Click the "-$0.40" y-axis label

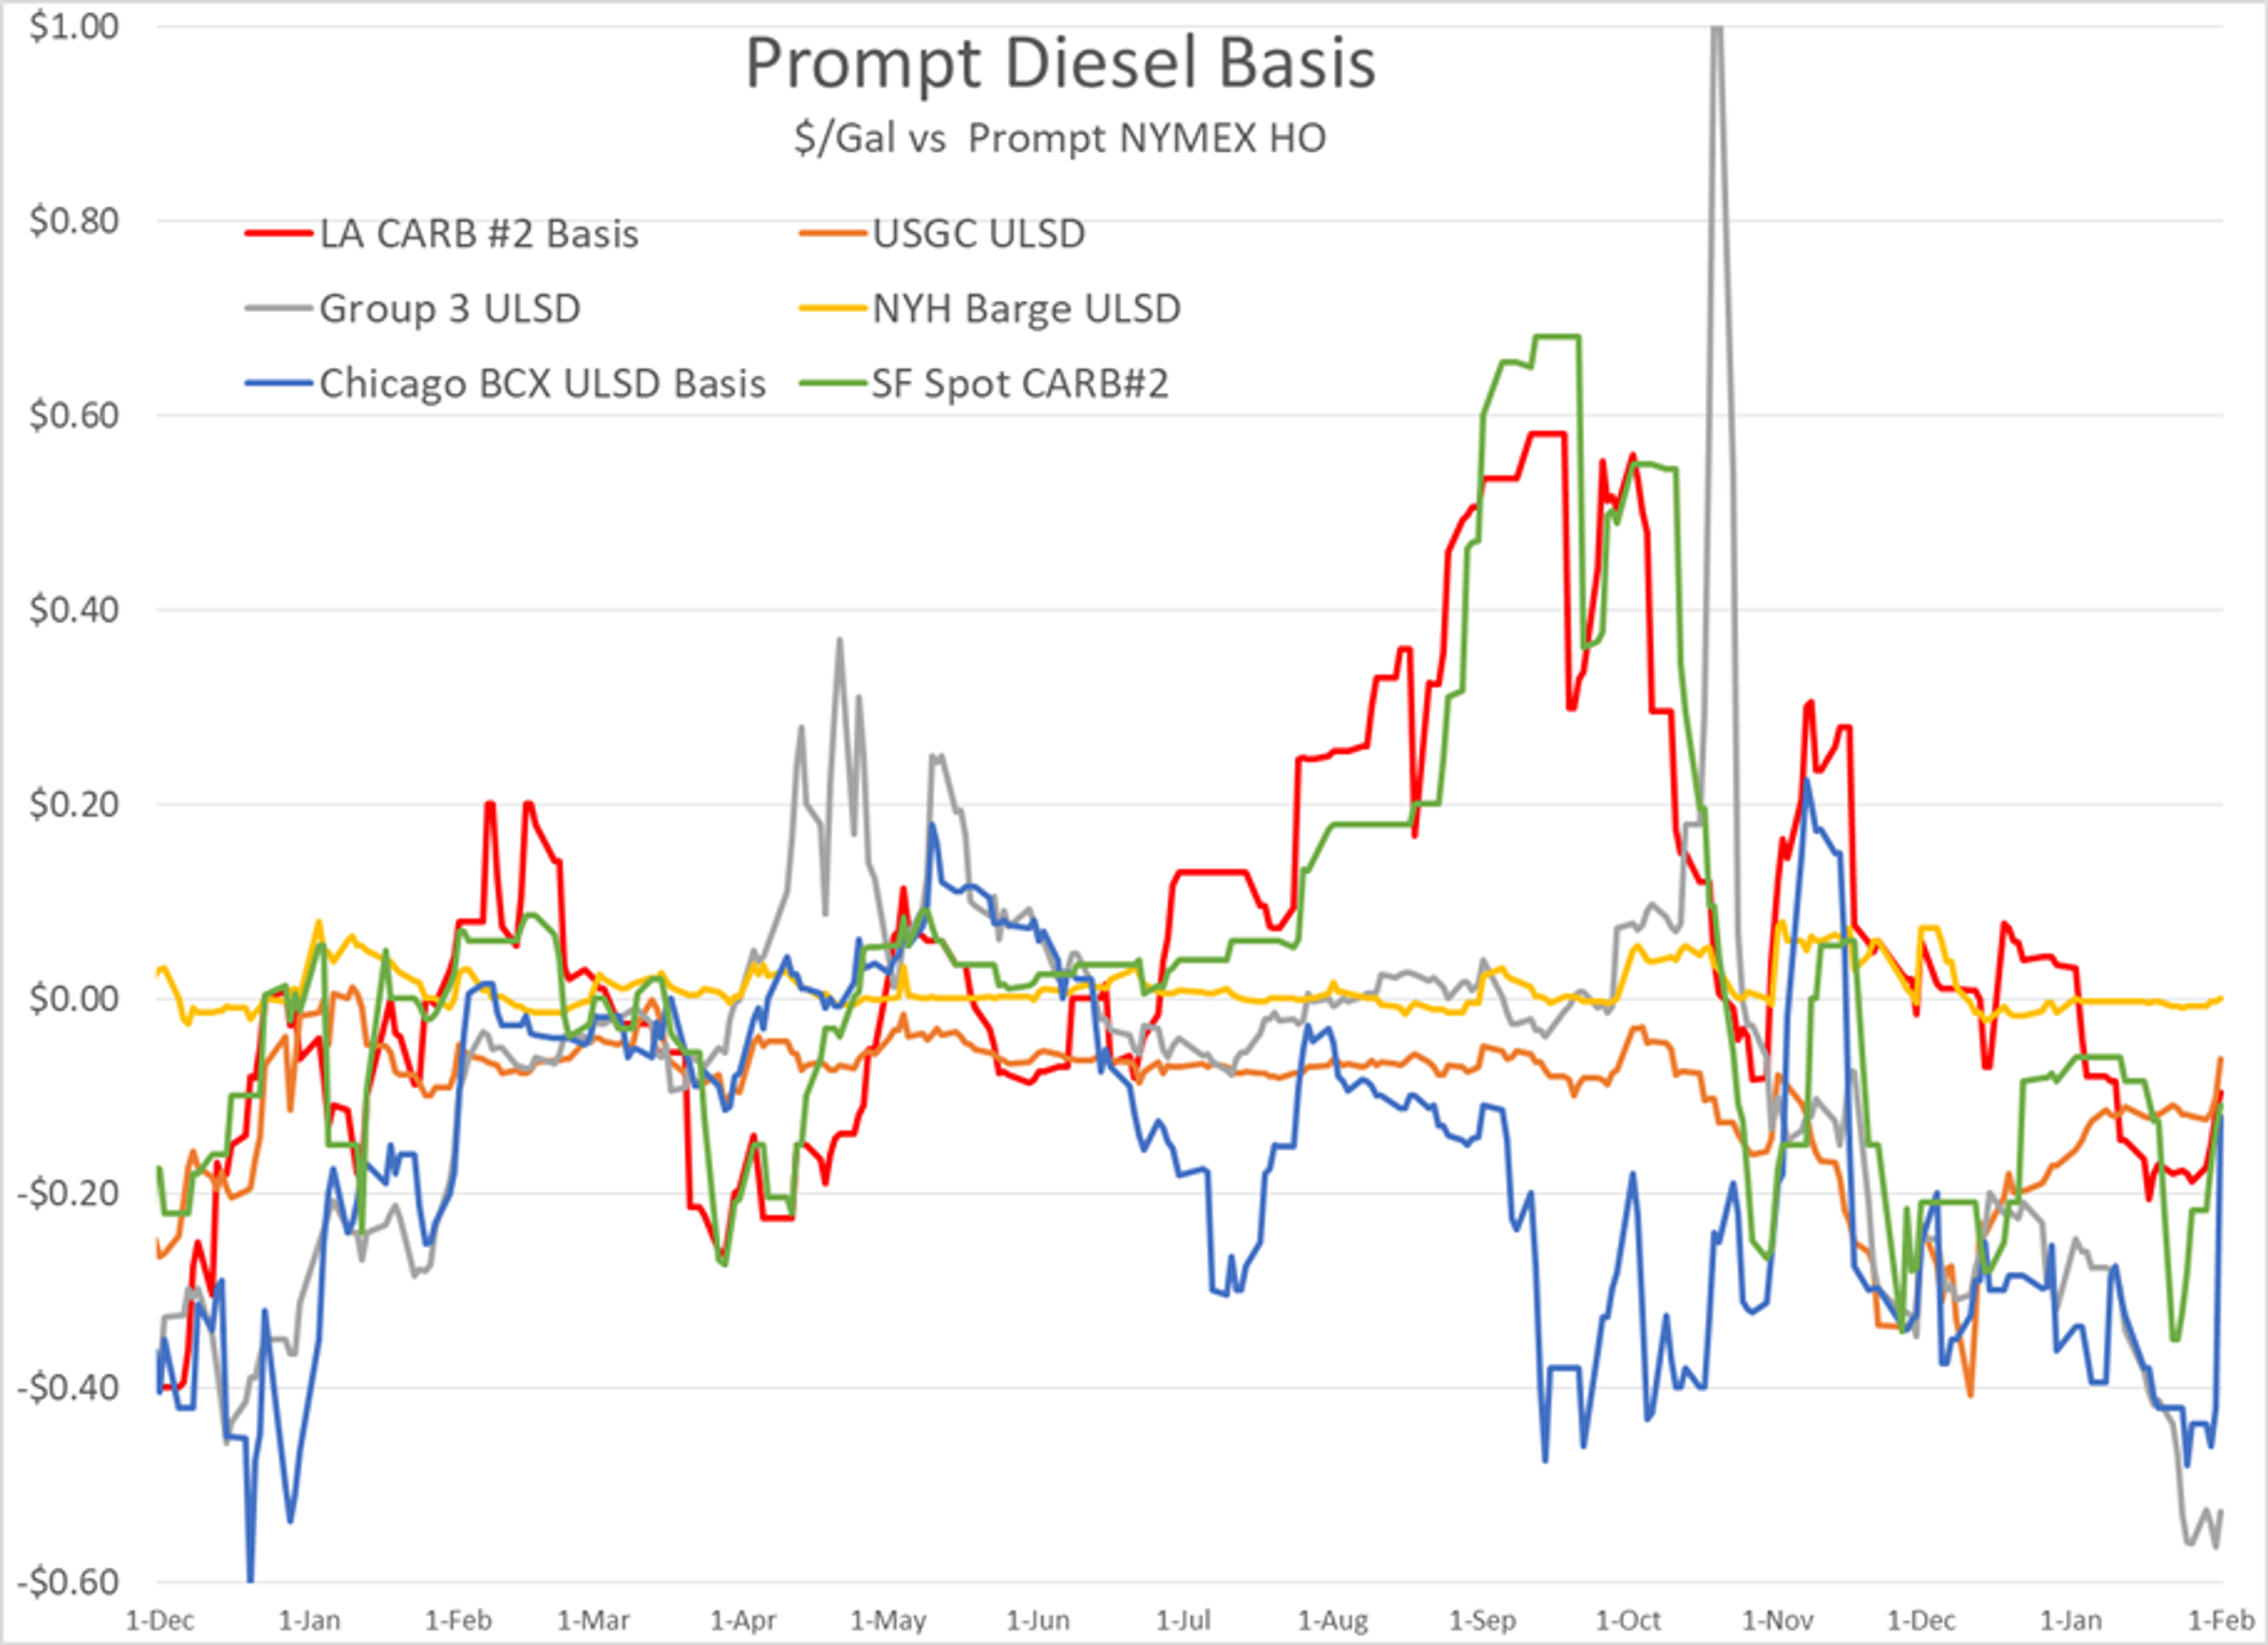click(67, 1387)
